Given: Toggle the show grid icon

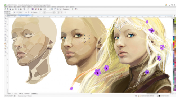Looking at the screenshot, I should 58,9.
